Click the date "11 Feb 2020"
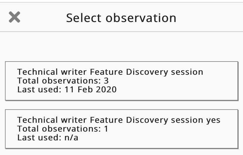Screen dimensions: 243x155 (90, 89)
